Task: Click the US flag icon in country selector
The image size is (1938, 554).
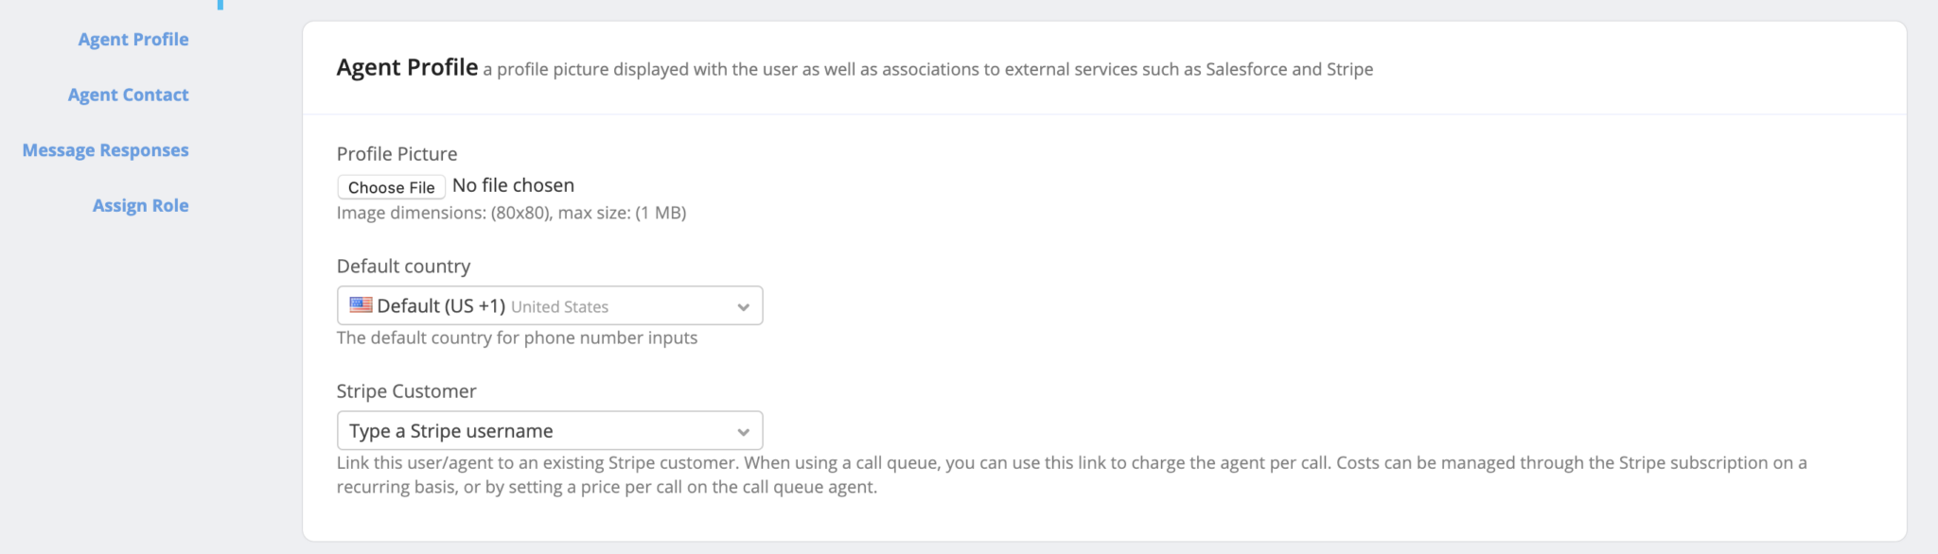Action: coord(361,304)
